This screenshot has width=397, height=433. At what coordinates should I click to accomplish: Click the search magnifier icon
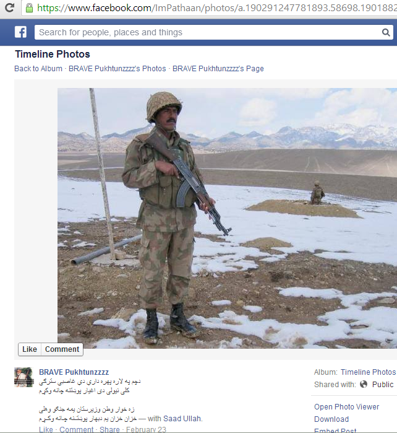[x=386, y=32]
